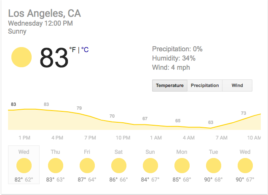Click the Los Angeles, CA location title
Viewport: 268px width, 195px height.
[x=45, y=13]
